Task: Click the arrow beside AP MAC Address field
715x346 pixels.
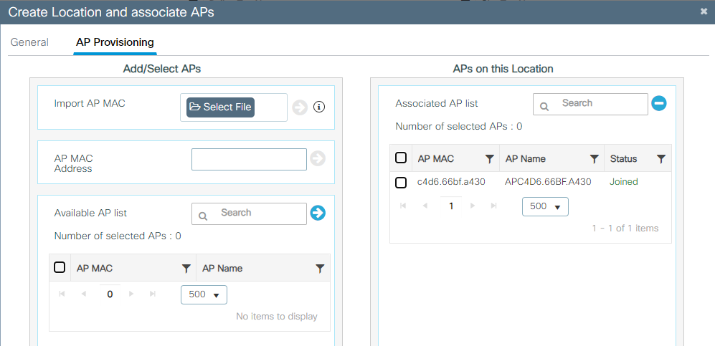Action: tap(318, 159)
